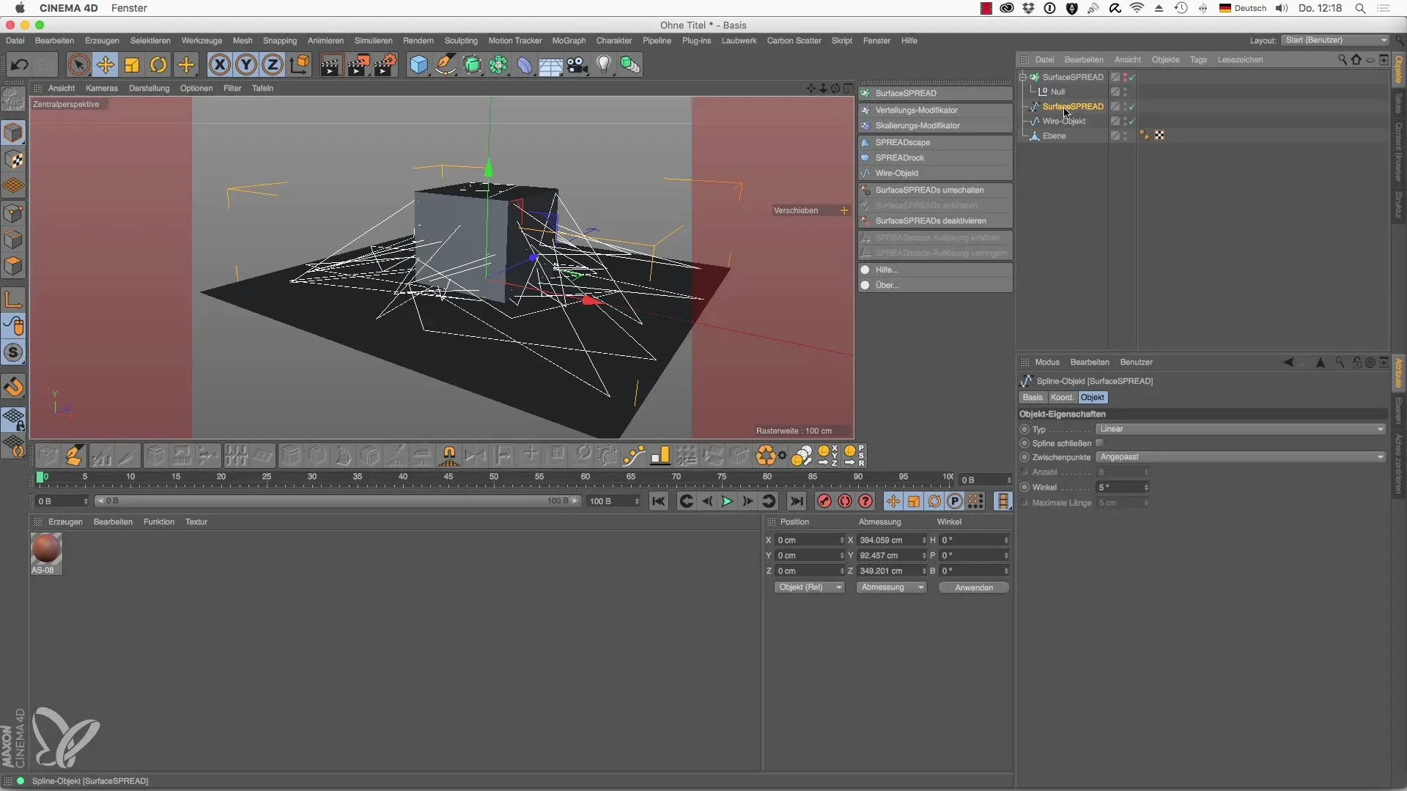Open the Typ dropdown (Linear)
Screen dimensions: 1407x791
[x=1241, y=429]
